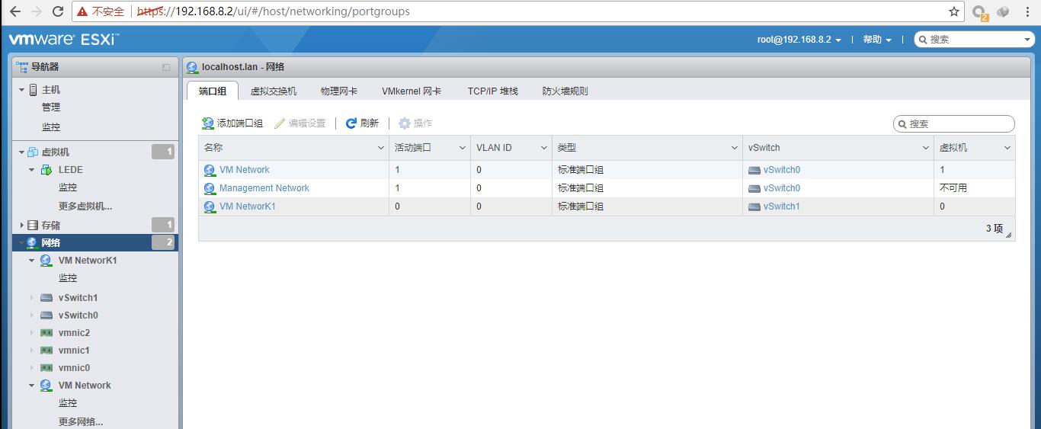Select Monitor under Host in navigator
The image size is (1041, 429).
[51, 127]
